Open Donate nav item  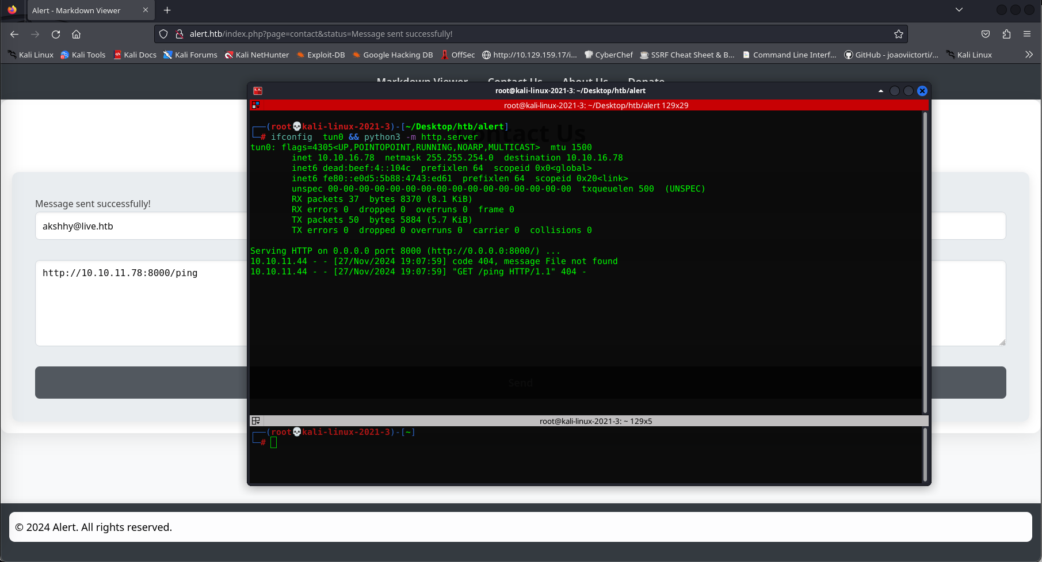[646, 81]
